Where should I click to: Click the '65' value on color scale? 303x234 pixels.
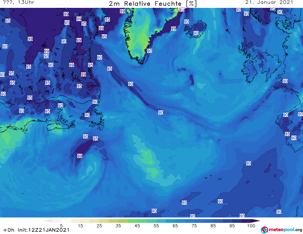pyautogui.click(x=175, y=226)
